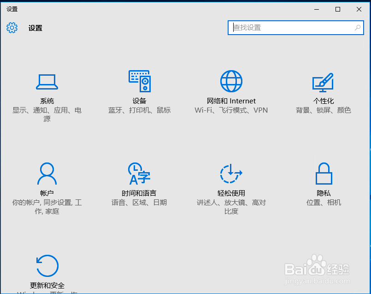Open 蓝牙、打印机、鼠标 subtitle link
Image resolution: width=371 pixels, height=294 pixels.
pyautogui.click(x=139, y=110)
